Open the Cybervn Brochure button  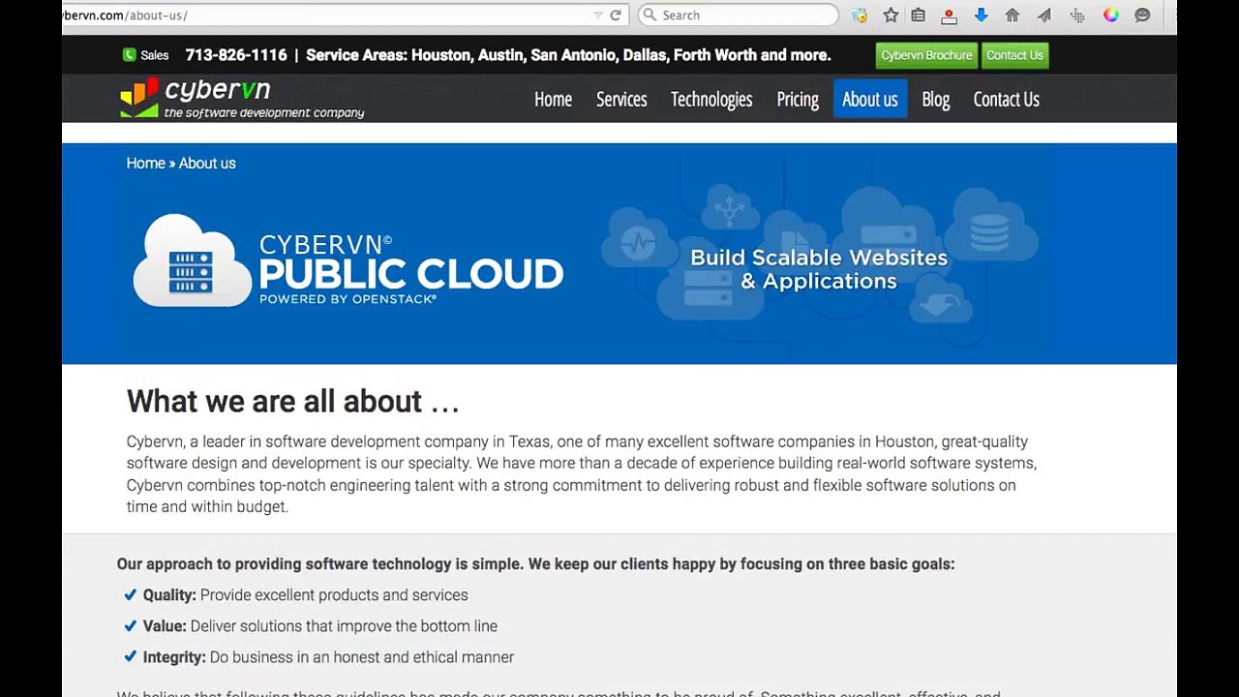pos(926,55)
